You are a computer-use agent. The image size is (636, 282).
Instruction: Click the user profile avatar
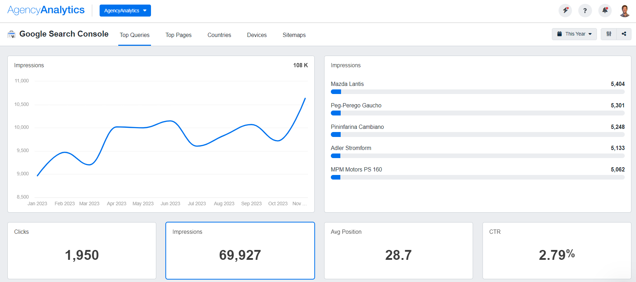(625, 11)
